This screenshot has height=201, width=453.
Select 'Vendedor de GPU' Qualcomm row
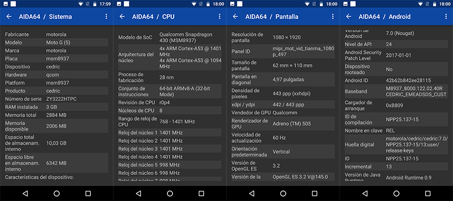(x=283, y=113)
